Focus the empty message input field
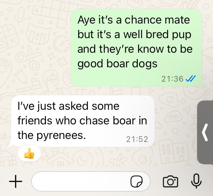 coord(91,181)
